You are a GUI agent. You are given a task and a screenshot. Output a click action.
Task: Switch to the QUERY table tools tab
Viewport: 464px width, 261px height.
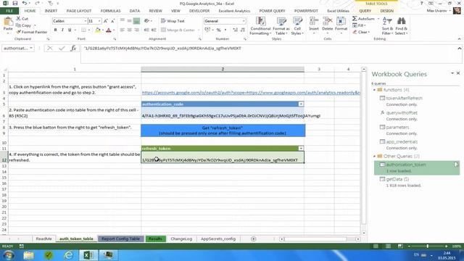[x=365, y=11]
